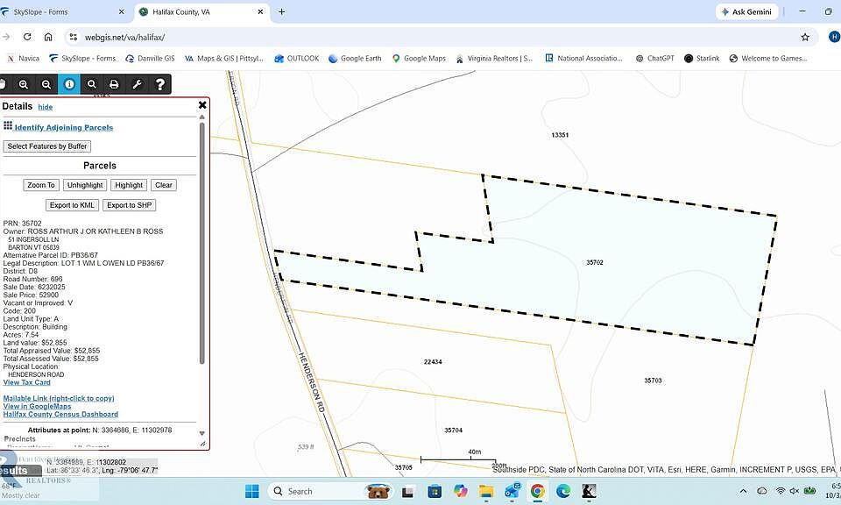Image resolution: width=841 pixels, height=505 pixels.
Task: Click Select Features by Buffer
Action: click(47, 146)
